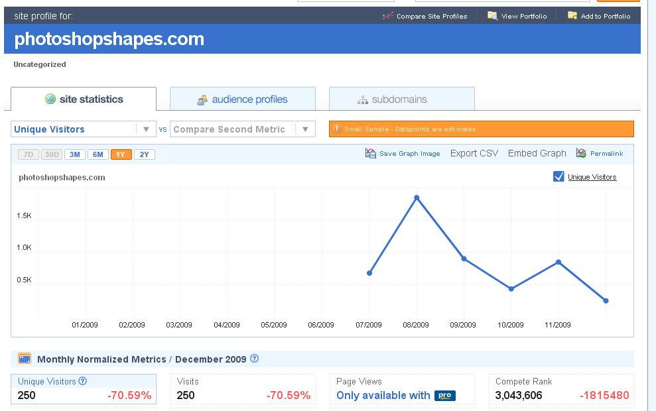Click the help icon beside Unique Visitors metric
This screenshot has width=656, height=411.
pos(83,381)
